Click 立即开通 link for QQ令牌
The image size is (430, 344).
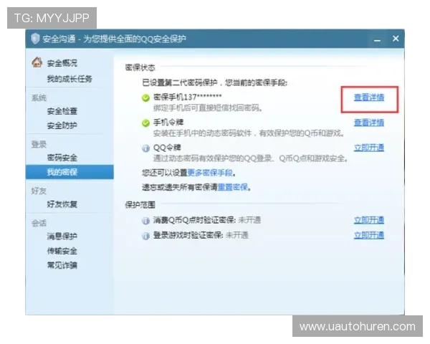[x=369, y=148]
